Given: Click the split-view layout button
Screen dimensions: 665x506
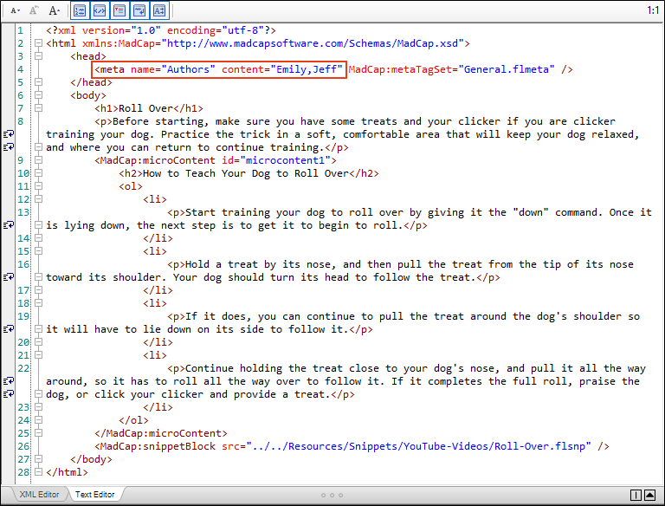Looking at the screenshot, I should coord(636,495).
